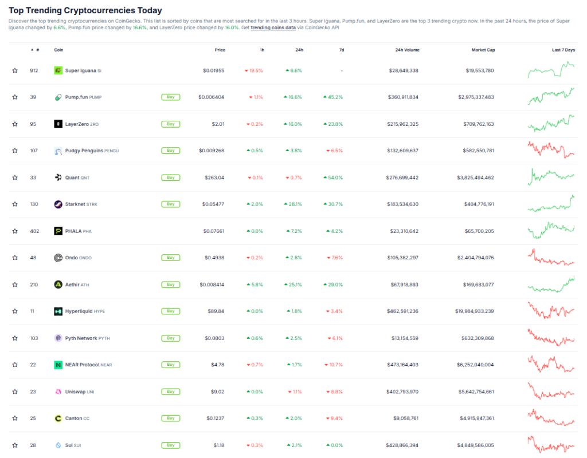The image size is (587, 458).
Task: Click the Uniswap unicorn logo
Action: [x=58, y=392]
